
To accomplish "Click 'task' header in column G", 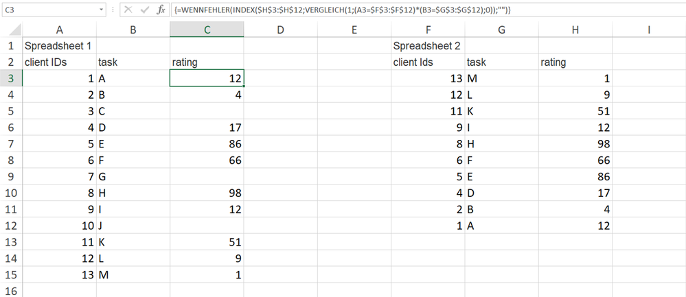I will [x=502, y=62].
